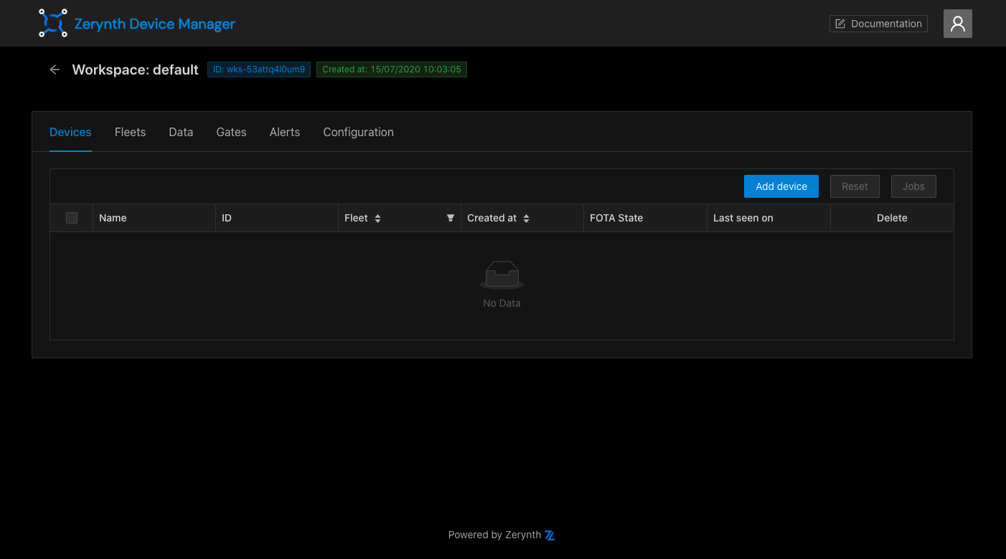Click the Delete column header
The width and height of the screenshot is (1006, 559).
(892, 218)
